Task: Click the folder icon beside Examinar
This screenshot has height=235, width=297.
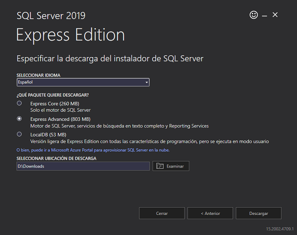Action: (x=160, y=166)
